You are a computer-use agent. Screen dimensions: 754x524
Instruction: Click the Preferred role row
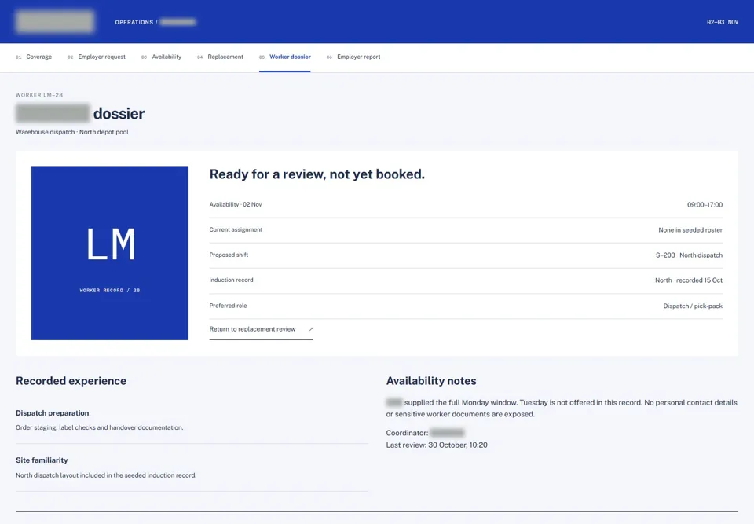(466, 306)
